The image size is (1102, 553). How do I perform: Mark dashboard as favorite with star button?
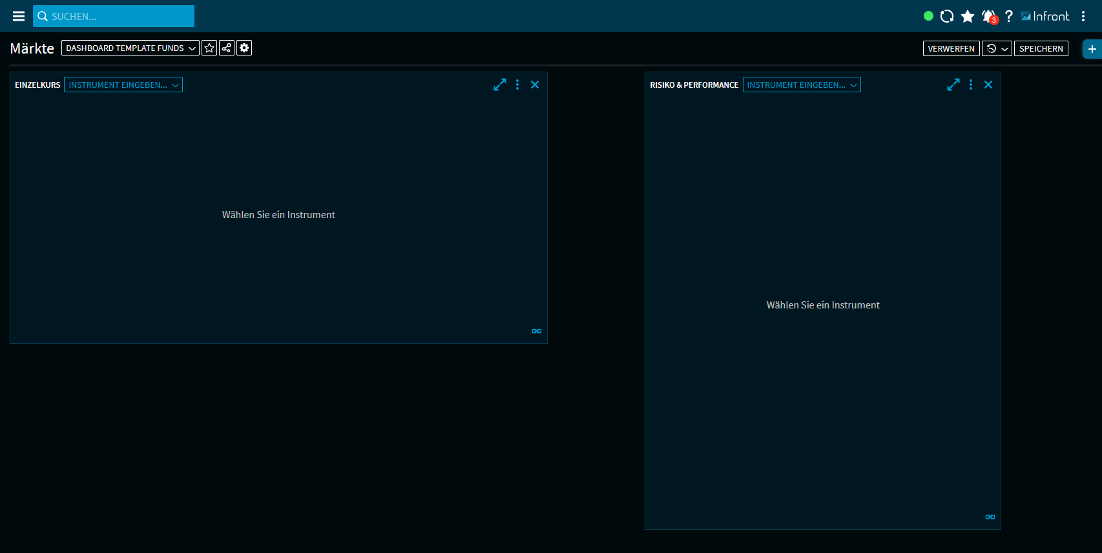pyautogui.click(x=209, y=48)
